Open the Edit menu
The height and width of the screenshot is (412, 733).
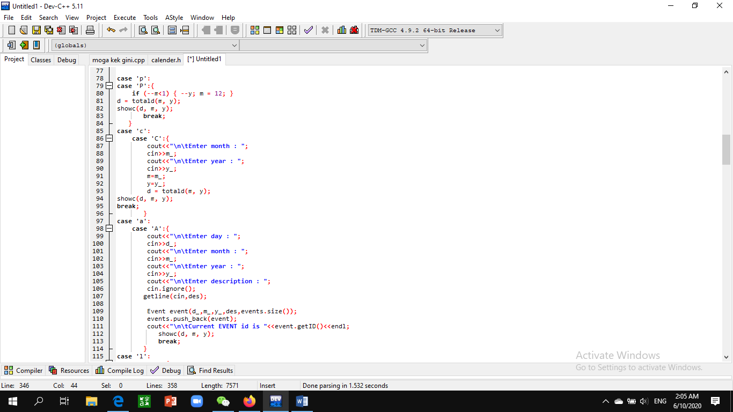click(26, 18)
